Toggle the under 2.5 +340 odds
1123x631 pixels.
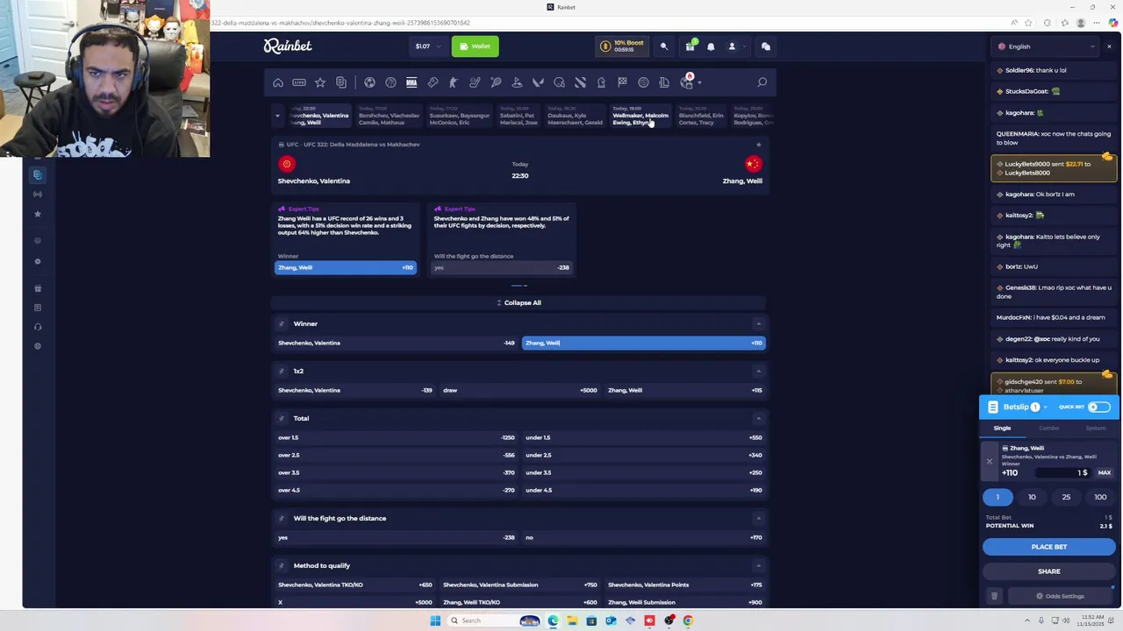coord(644,455)
